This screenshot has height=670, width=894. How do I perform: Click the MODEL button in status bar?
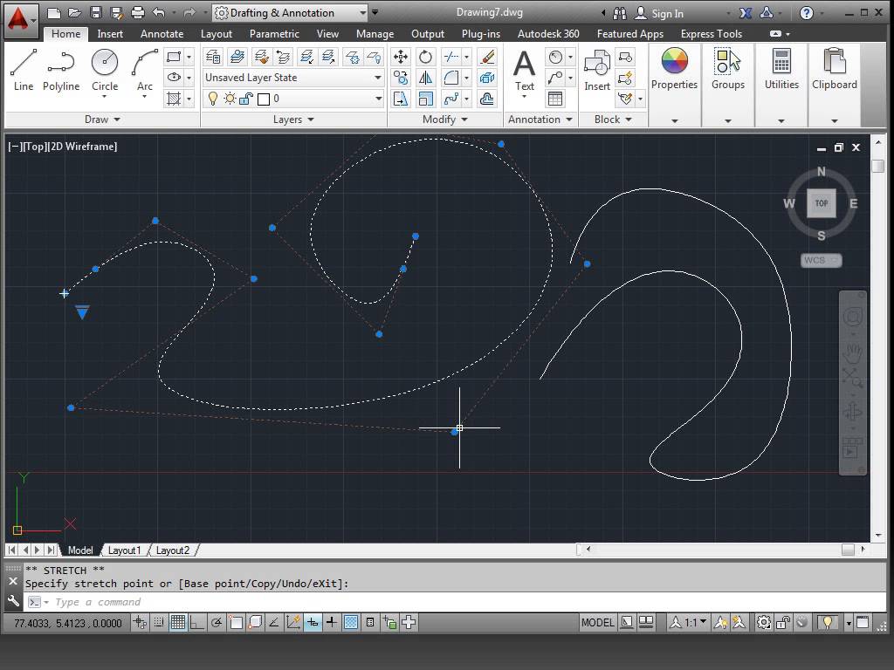point(597,622)
